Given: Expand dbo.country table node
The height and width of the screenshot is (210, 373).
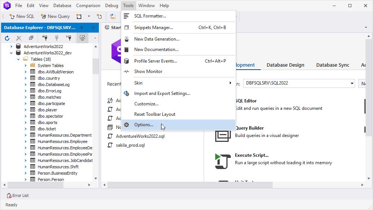Looking at the screenshot, I should pos(25,78).
